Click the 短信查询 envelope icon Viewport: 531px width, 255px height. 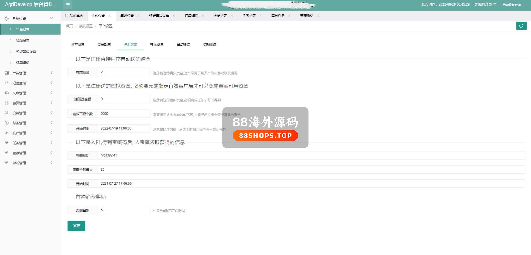tap(7, 83)
